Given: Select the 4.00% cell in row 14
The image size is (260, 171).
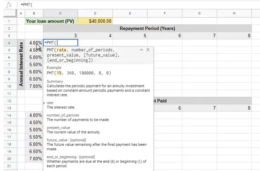Looking at the screenshot, I should tap(34, 115).
